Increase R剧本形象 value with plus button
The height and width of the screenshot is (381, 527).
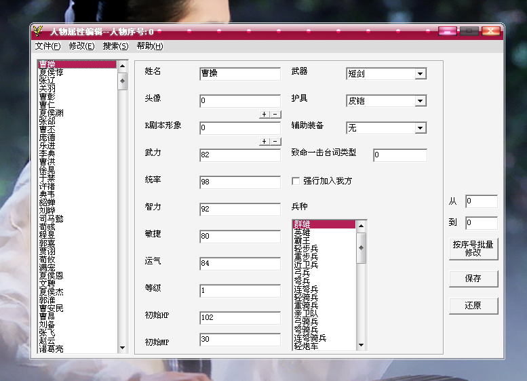point(264,142)
